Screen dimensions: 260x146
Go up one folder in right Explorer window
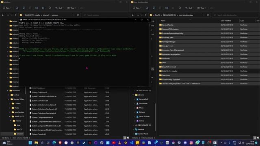pyautogui.click(x=146, y=15)
